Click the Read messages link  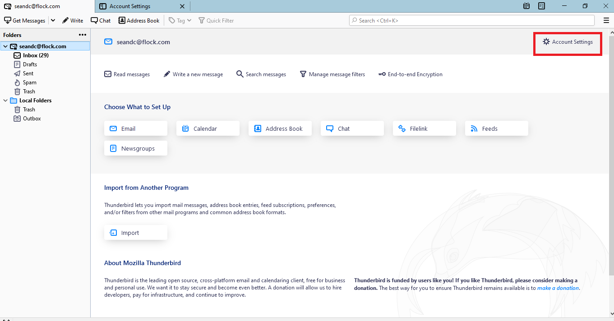coord(127,74)
